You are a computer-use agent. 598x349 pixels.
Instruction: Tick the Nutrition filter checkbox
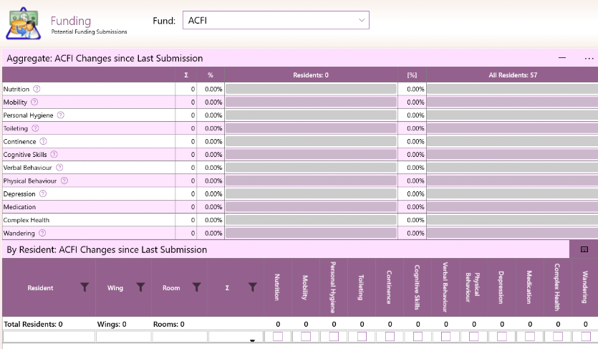click(x=278, y=336)
